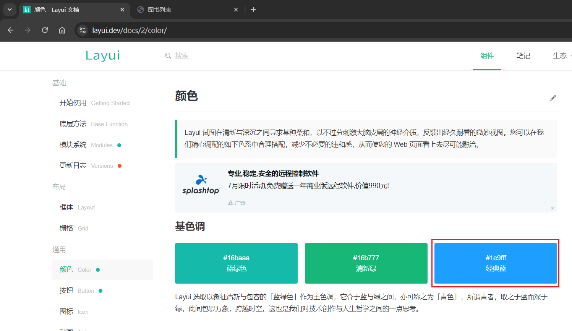This screenshot has height=331, width=572.
Task: Open 栅格 Grid page
Action: (102, 228)
